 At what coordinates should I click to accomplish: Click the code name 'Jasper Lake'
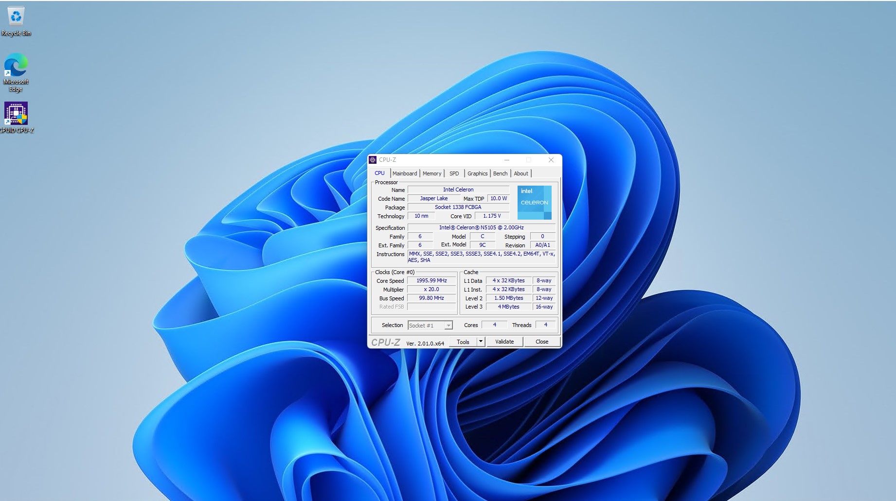pyautogui.click(x=434, y=198)
